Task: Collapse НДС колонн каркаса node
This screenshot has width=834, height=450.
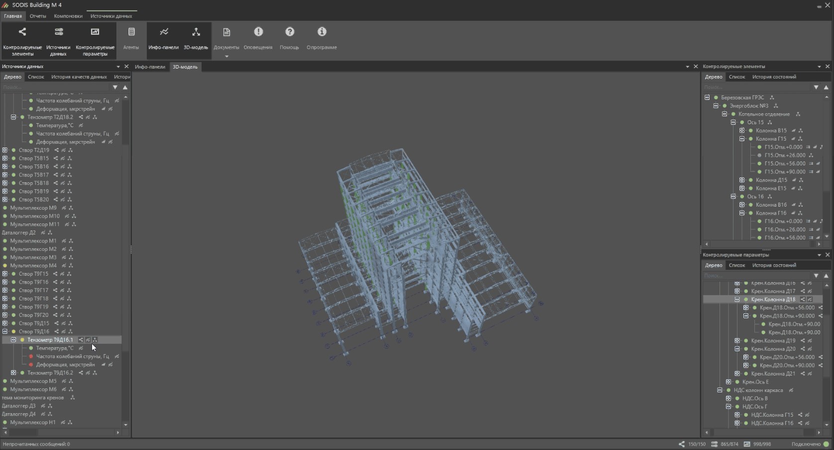Action: [720, 390]
